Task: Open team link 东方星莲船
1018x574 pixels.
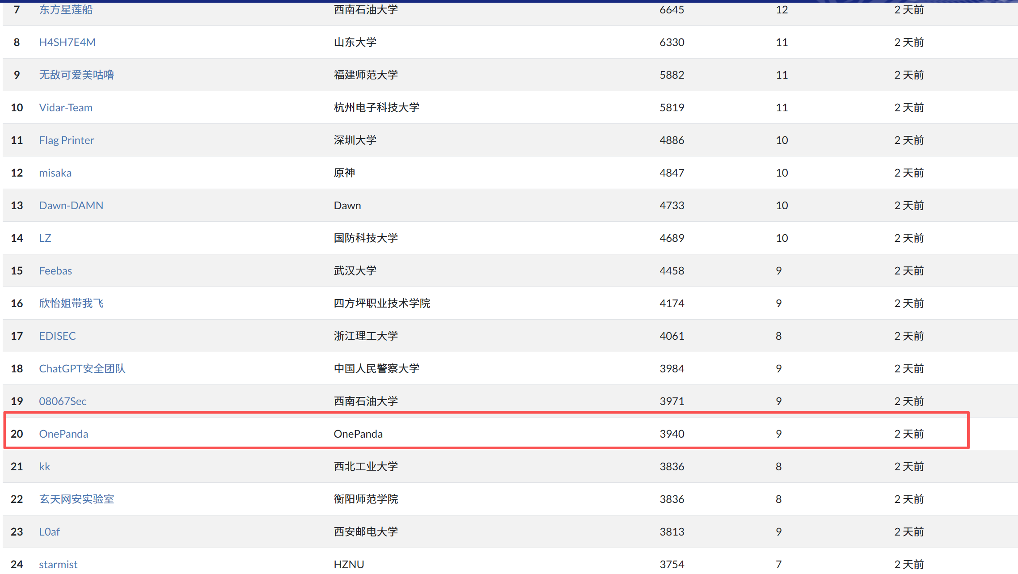Action: [66, 10]
